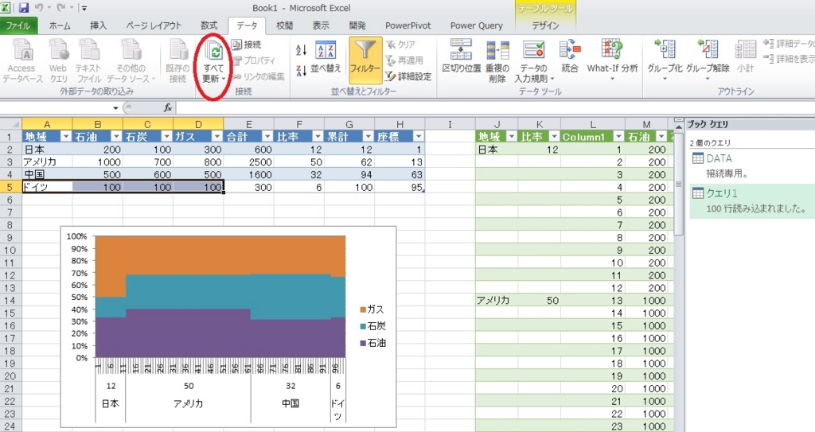Click Reapply (再適用) filter
This screenshot has width=815, height=432.
coord(404,60)
